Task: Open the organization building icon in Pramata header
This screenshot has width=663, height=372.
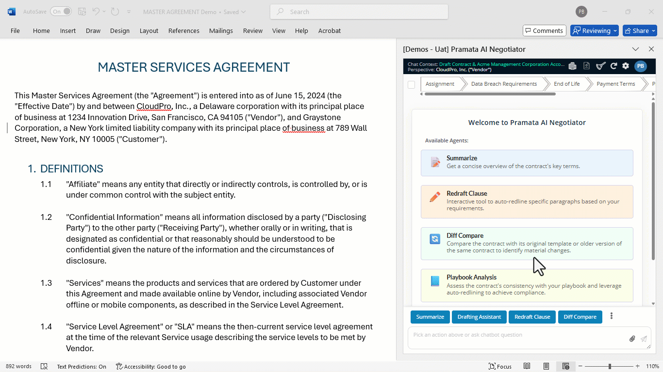Action: click(572, 66)
